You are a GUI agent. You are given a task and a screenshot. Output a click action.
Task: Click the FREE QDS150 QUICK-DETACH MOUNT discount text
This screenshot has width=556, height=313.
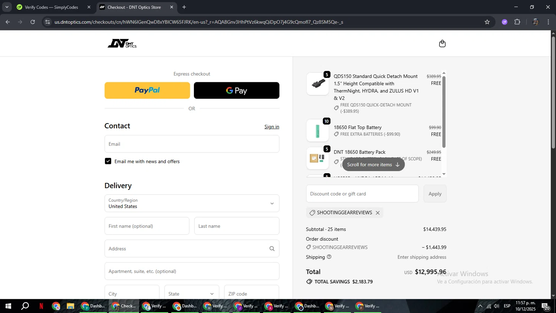tap(375, 108)
